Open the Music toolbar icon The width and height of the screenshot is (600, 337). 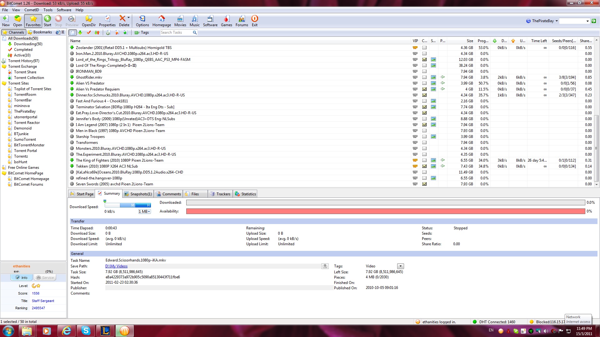tap(194, 21)
